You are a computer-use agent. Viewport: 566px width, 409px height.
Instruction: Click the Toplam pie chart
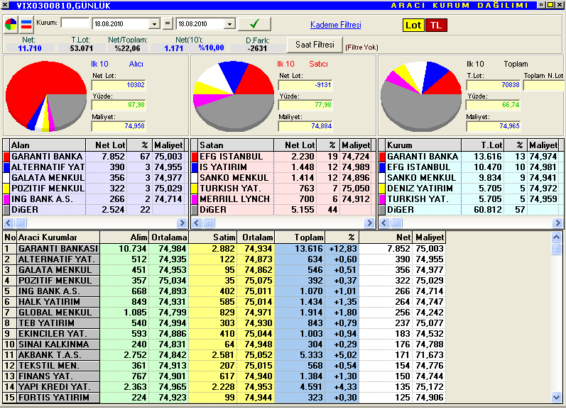(421, 95)
